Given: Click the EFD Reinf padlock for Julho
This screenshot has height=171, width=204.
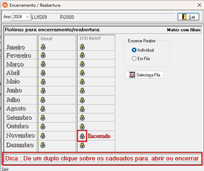Looking at the screenshot, I should 82,100.
